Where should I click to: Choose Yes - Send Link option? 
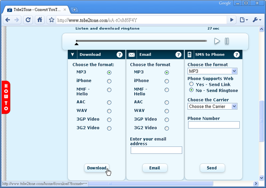192,84
